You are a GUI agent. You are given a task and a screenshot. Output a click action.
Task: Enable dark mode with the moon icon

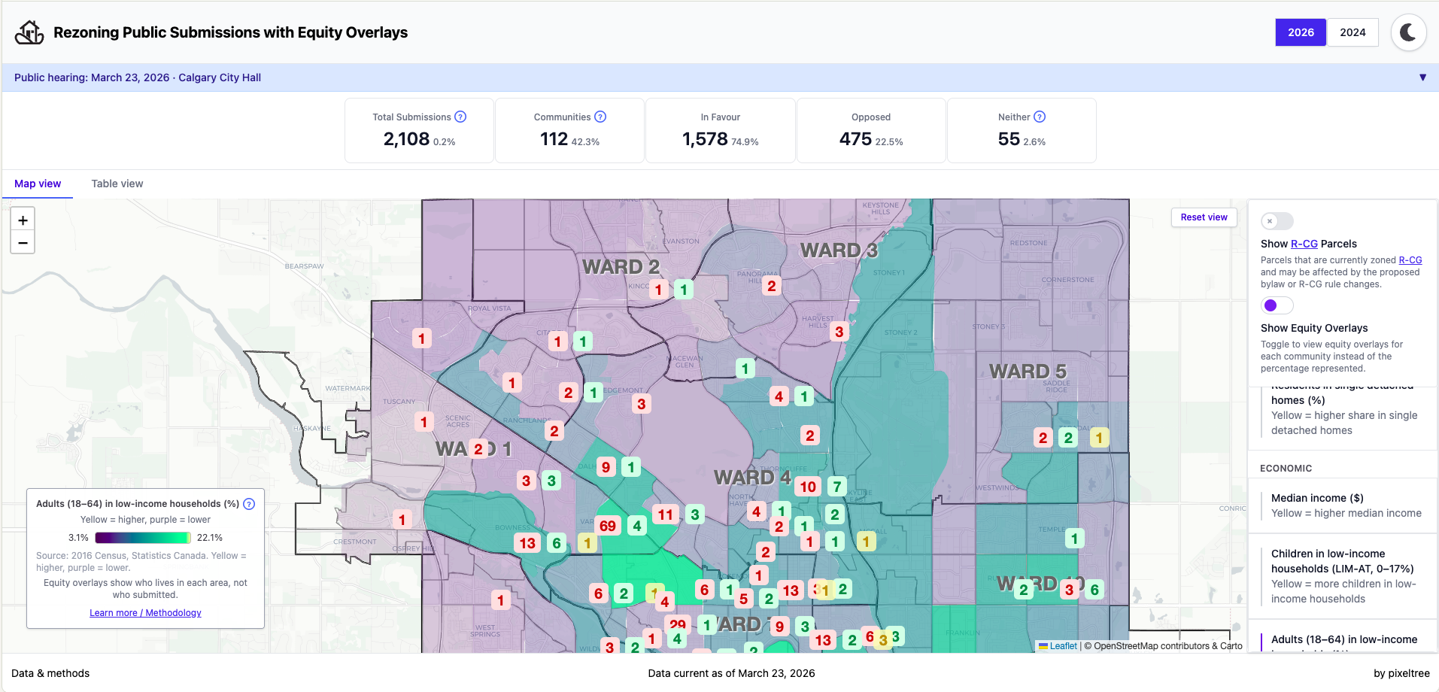pyautogui.click(x=1407, y=32)
